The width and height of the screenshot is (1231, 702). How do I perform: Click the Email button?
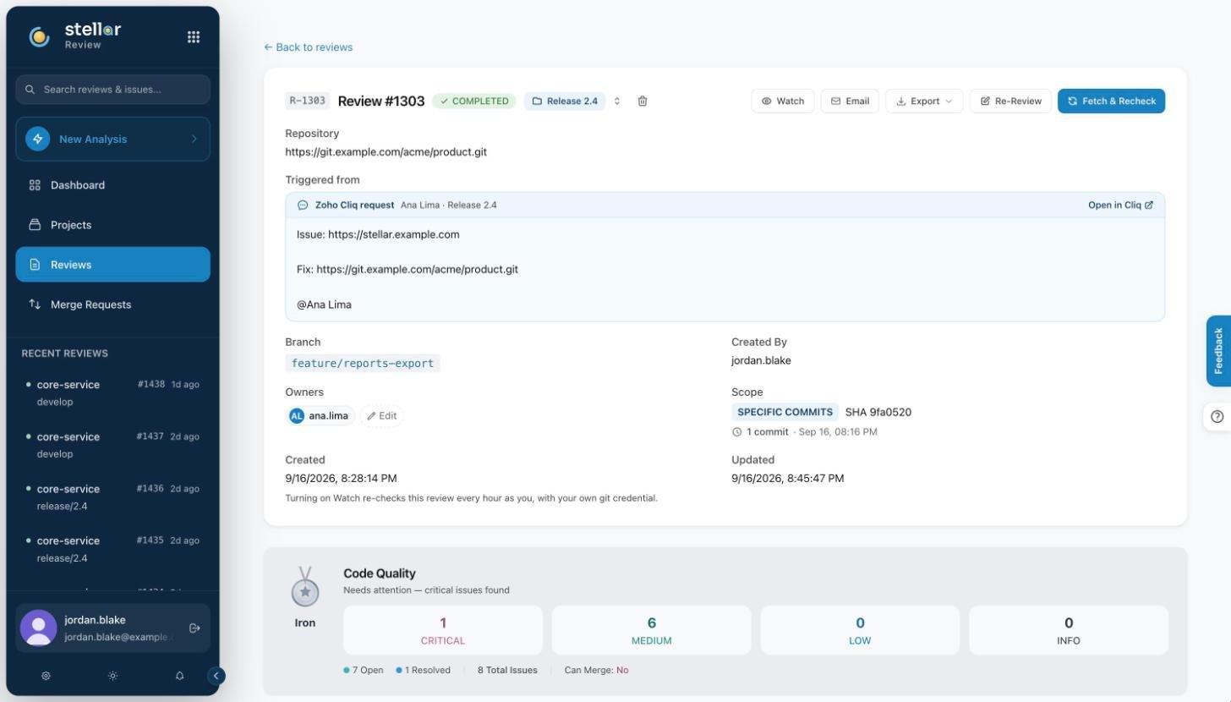pyautogui.click(x=850, y=101)
